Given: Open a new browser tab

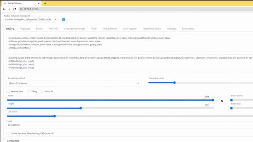Looking at the screenshot, I should click(x=45, y=3).
